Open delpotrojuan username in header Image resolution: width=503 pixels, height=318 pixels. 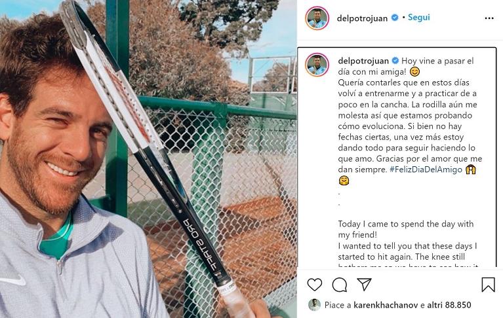[x=362, y=18]
